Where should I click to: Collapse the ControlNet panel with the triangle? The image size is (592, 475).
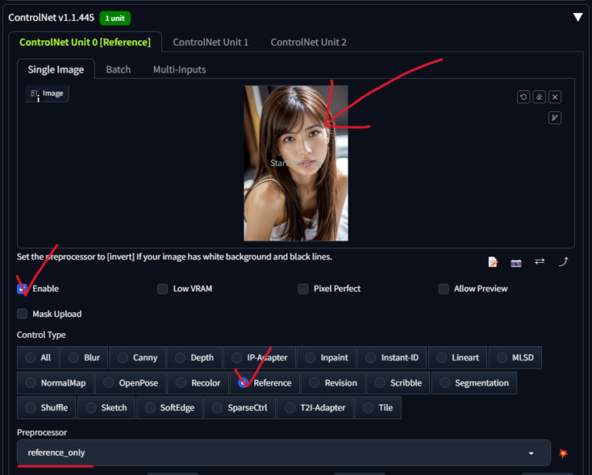pos(577,17)
